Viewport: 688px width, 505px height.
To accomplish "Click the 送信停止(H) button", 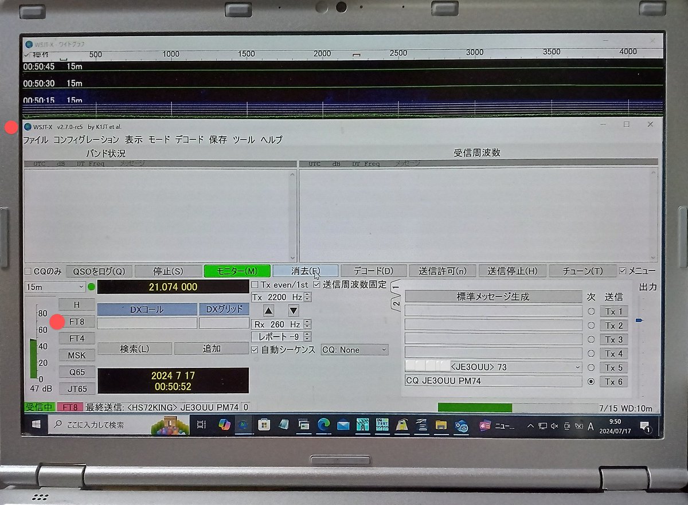I will tap(513, 271).
